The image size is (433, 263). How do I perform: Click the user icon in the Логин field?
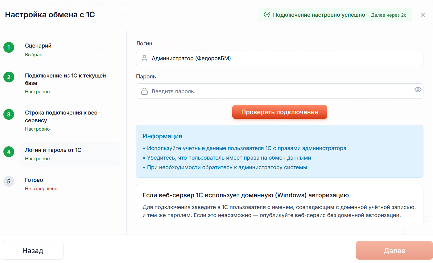pos(144,58)
